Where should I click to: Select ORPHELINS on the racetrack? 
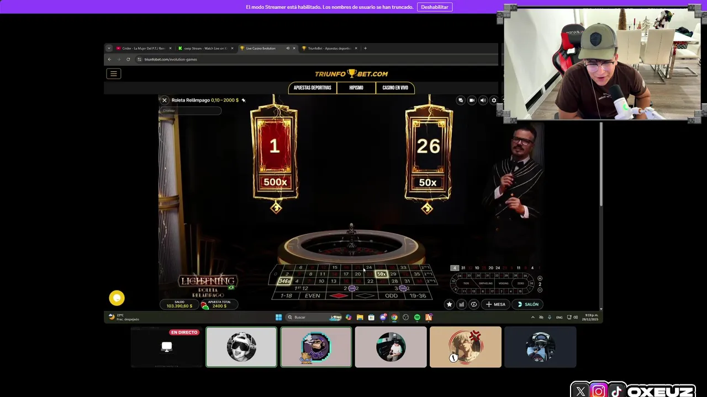click(x=486, y=283)
